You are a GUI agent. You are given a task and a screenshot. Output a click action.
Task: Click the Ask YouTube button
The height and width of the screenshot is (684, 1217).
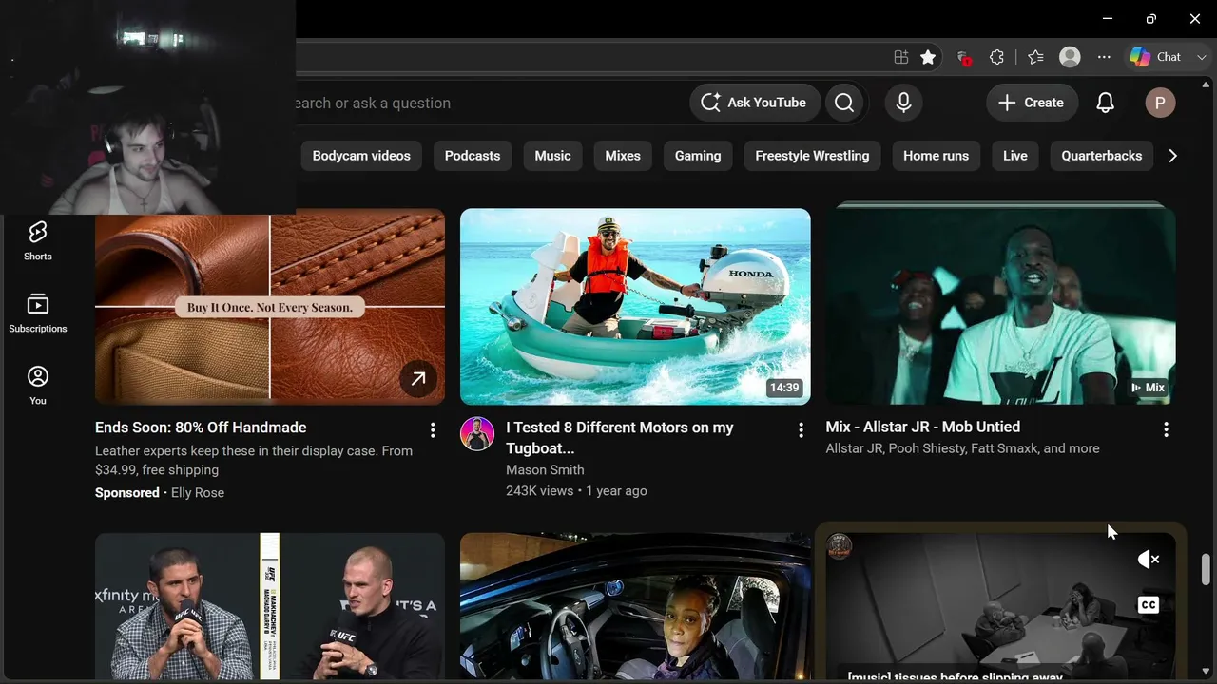(754, 103)
